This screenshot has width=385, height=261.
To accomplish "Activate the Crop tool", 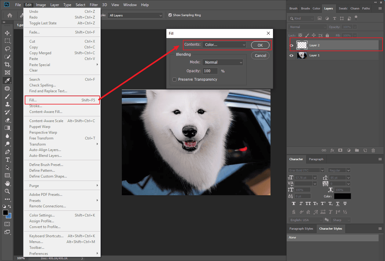I will click(7, 65).
